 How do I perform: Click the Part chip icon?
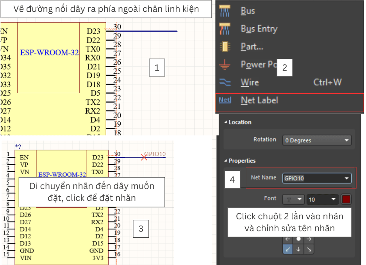tap(225, 47)
